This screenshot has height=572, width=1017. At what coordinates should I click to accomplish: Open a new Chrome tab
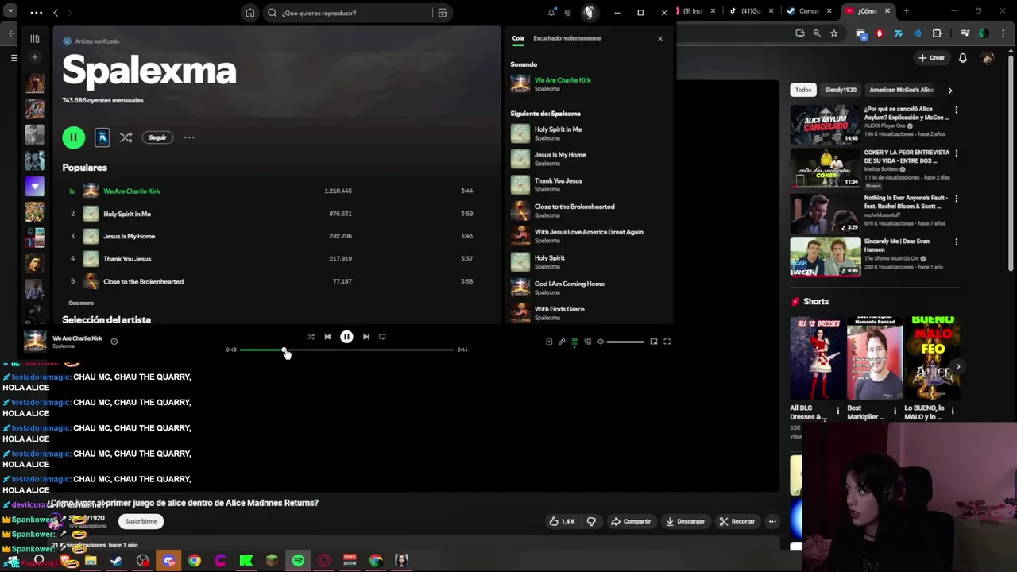tap(907, 11)
